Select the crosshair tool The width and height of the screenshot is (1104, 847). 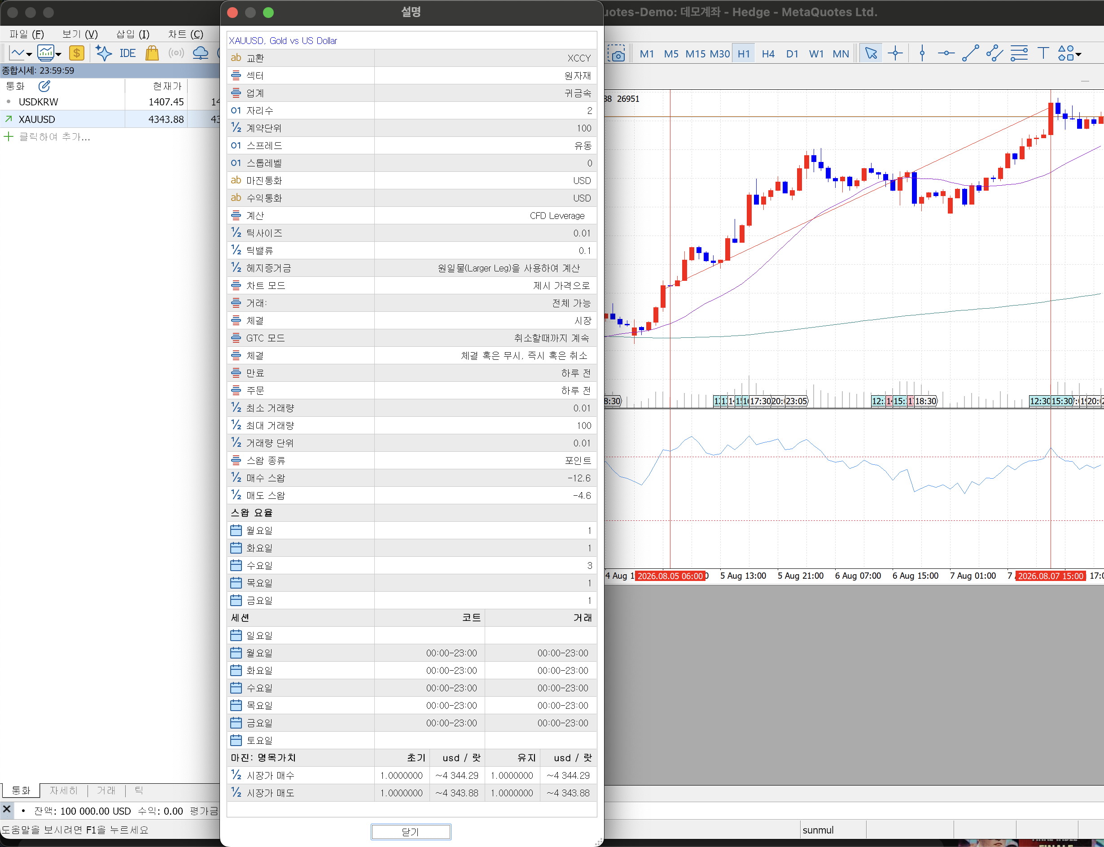tap(895, 53)
